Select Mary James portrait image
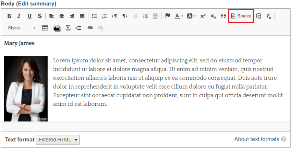 pyautogui.click(x=26, y=89)
